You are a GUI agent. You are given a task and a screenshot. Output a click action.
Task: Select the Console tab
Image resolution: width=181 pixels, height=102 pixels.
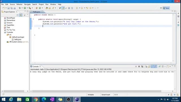35,67
